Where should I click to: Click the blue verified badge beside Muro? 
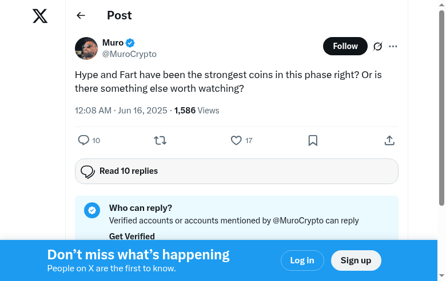[x=130, y=43]
